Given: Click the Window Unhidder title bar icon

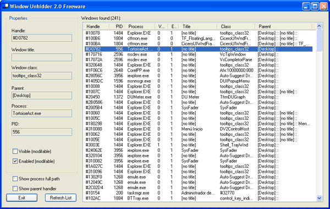Looking at the screenshot, I should pyautogui.click(x=5, y=6).
